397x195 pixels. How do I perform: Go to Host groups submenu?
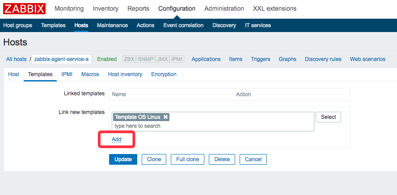click(x=18, y=25)
